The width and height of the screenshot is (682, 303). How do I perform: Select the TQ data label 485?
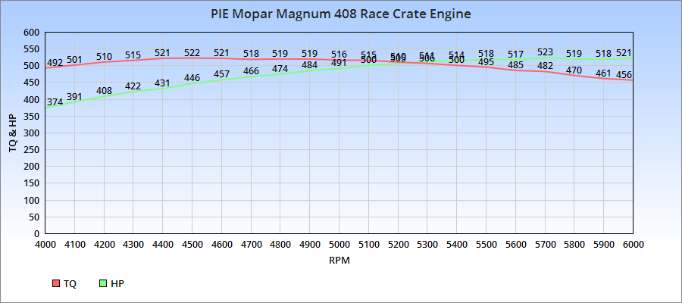tap(515, 65)
